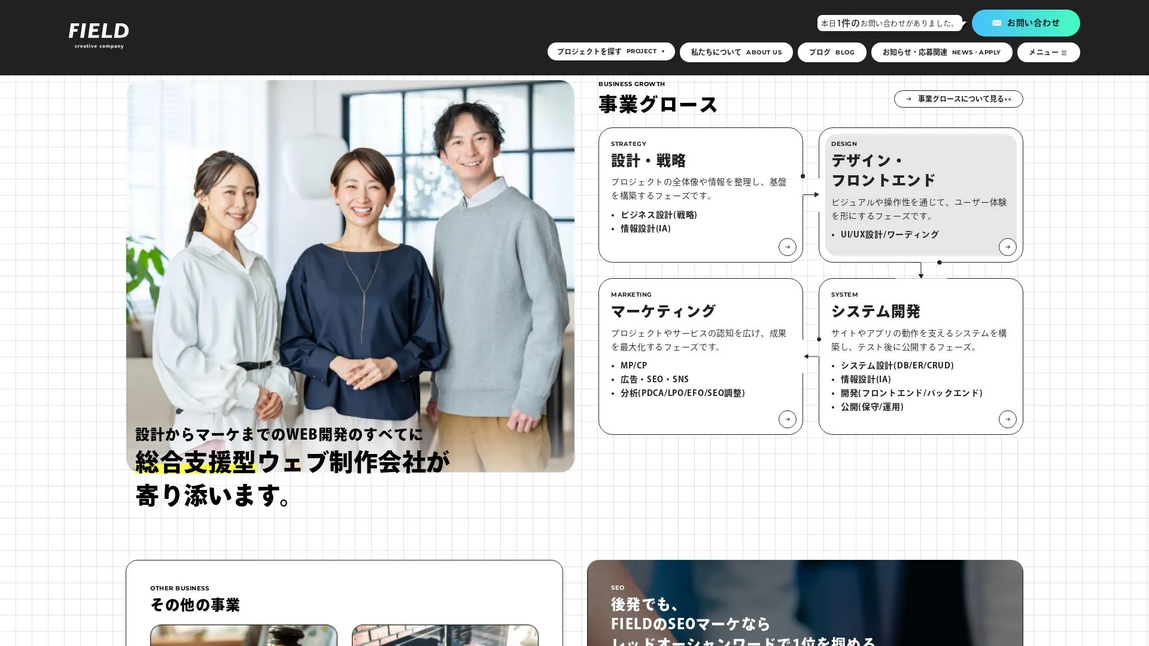Click 開発(フロントエンド/バックエンド) list item
The image size is (1149, 646).
[x=911, y=393]
